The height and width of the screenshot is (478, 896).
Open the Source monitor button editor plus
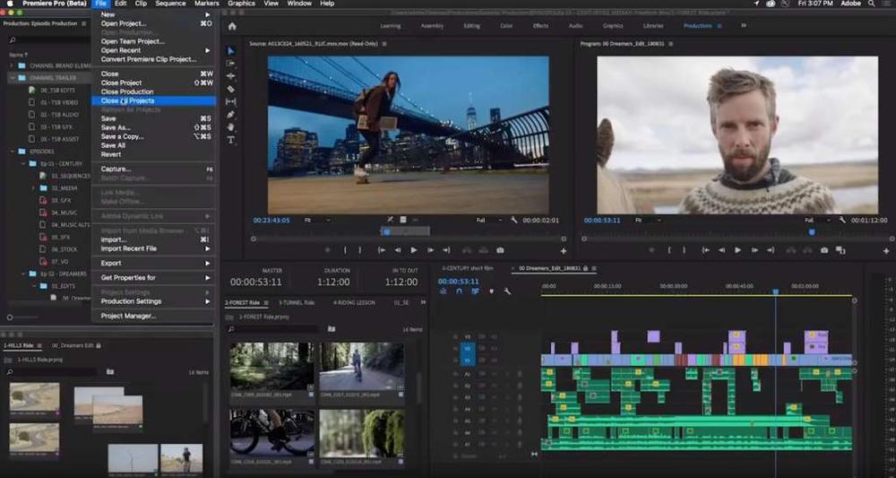click(564, 251)
